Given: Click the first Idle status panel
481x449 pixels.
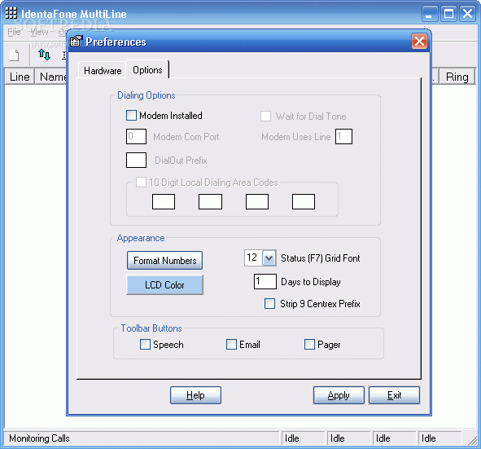Looking at the screenshot, I should point(303,438).
